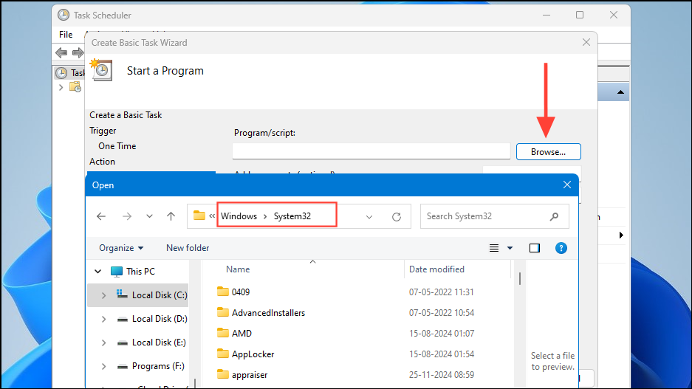Minimize the Task Scheduler window
This screenshot has width=692, height=389.
547,15
